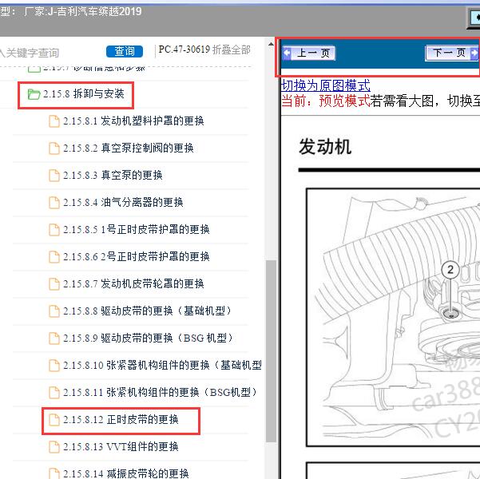Open 2.15.8.7 发动机皮带轮罩的更换
The image size is (480, 479).
(x=133, y=284)
